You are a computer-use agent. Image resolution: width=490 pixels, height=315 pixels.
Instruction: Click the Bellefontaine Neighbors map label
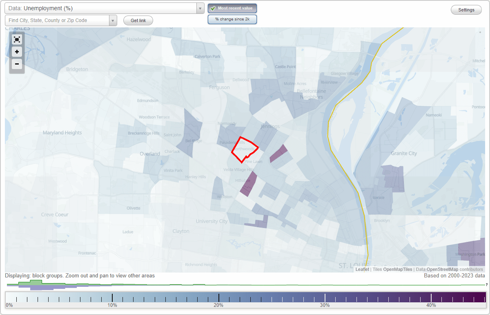pos(312,94)
